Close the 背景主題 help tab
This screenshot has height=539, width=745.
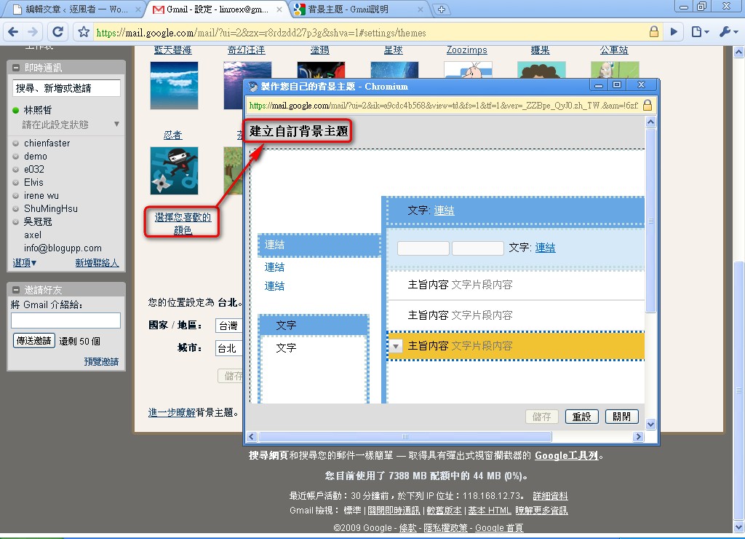(x=421, y=9)
